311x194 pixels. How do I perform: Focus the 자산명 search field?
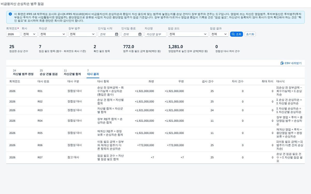click(x=155, y=34)
